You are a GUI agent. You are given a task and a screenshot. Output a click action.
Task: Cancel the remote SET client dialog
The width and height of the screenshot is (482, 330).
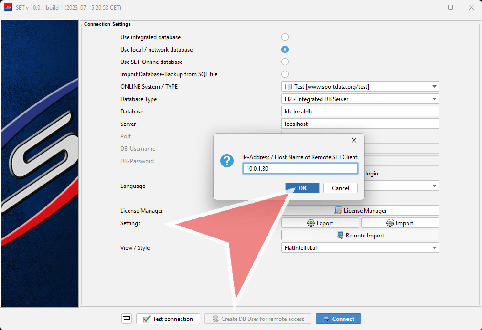point(340,188)
